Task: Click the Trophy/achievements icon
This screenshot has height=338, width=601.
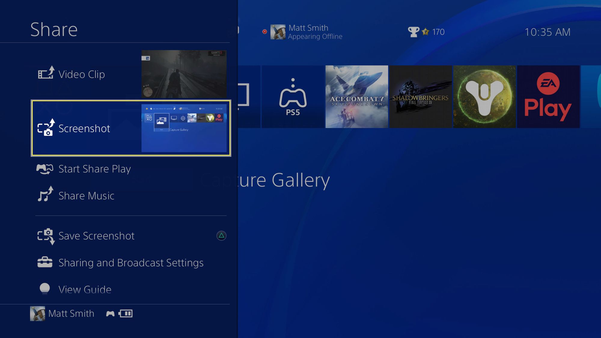Action: click(413, 32)
